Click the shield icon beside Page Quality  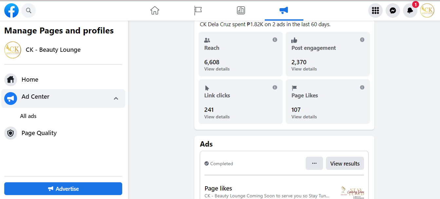coord(11,133)
